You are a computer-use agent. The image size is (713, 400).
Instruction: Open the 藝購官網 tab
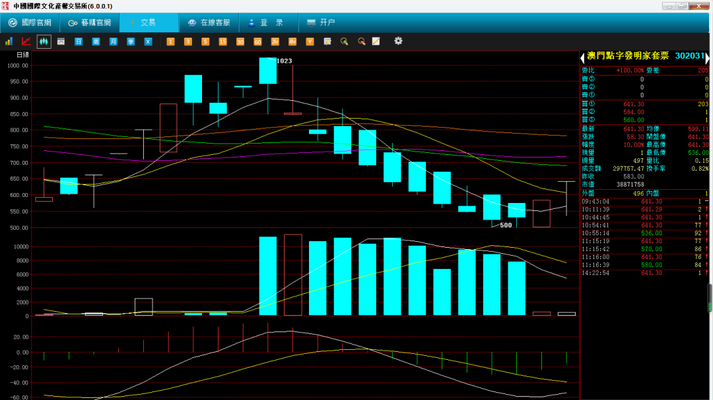(x=90, y=22)
